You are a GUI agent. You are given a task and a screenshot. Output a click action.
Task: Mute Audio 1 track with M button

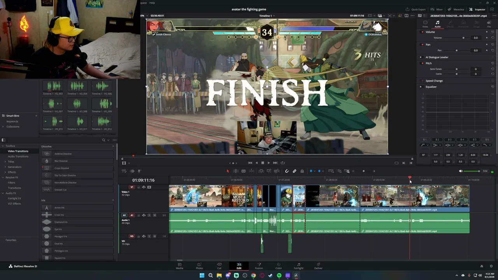154,215
